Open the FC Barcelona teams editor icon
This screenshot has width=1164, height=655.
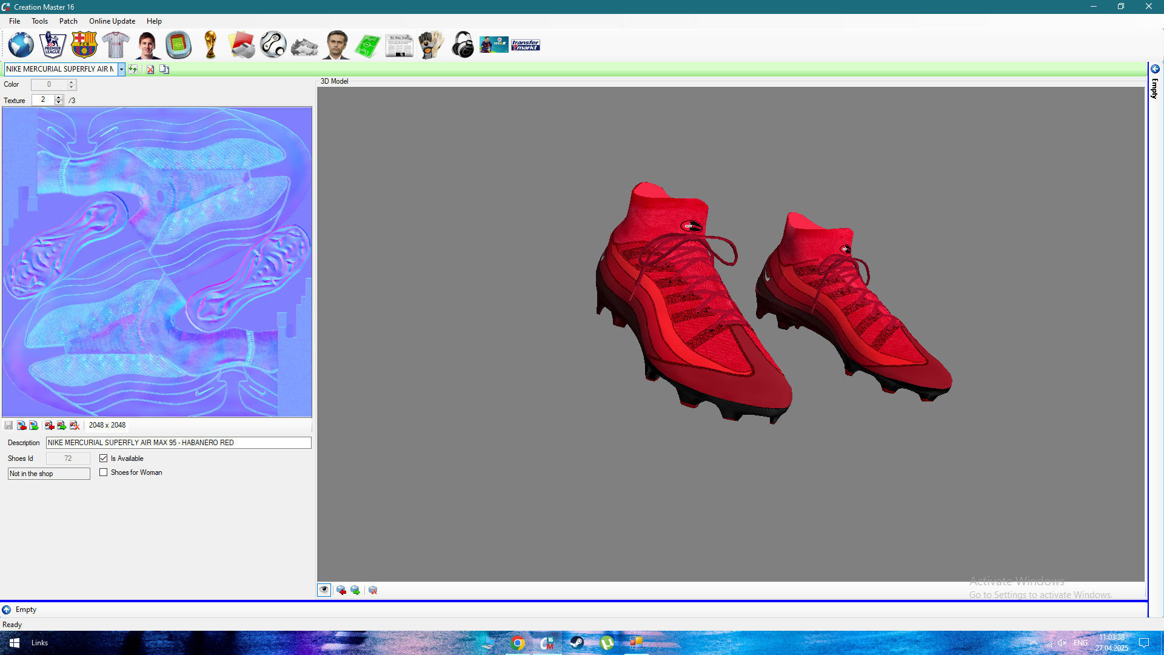[x=84, y=45]
